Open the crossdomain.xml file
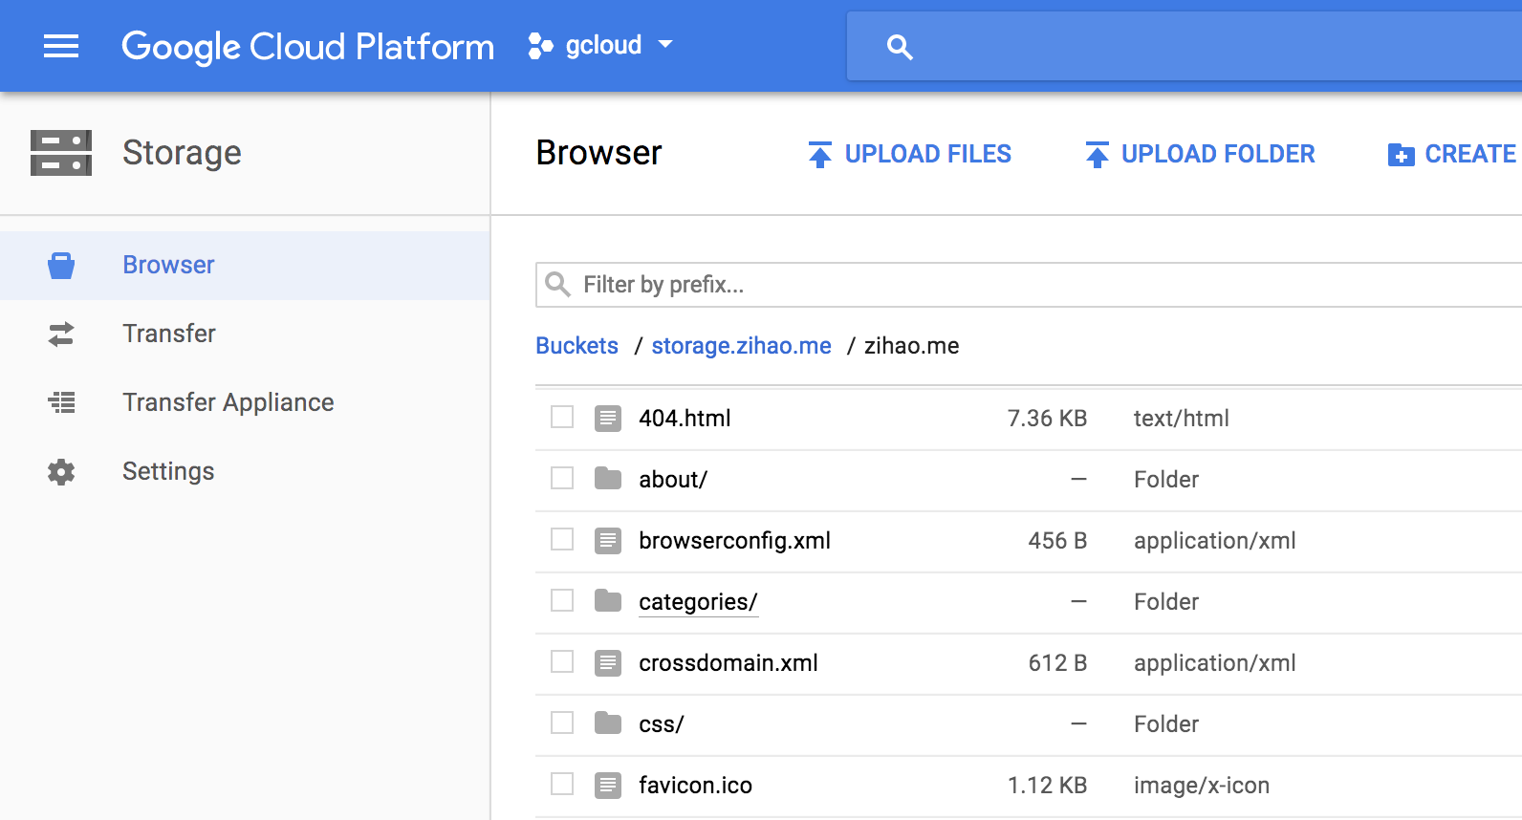1522x820 pixels. 728,663
